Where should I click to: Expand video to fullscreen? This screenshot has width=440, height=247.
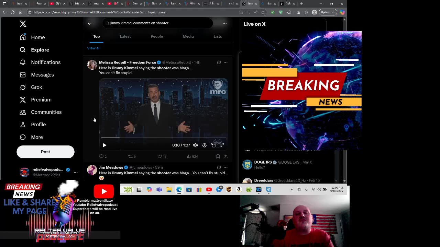coord(222,145)
